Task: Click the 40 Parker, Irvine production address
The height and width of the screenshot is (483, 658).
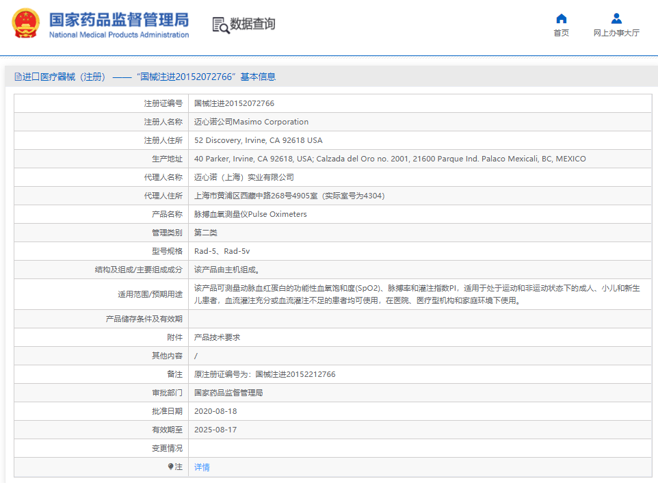Action: point(390,159)
